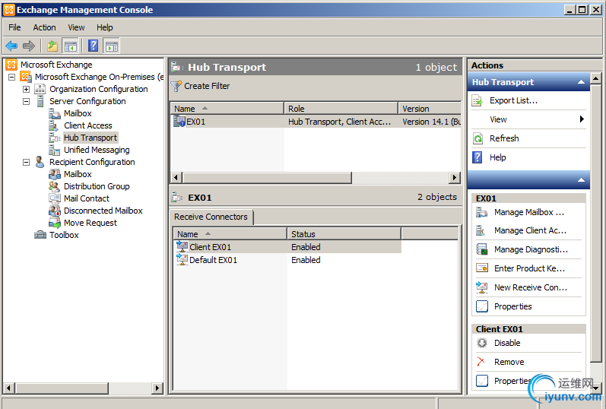The height and width of the screenshot is (409, 606).
Task: Click the Default EX01 connector icon
Action: coord(182,259)
